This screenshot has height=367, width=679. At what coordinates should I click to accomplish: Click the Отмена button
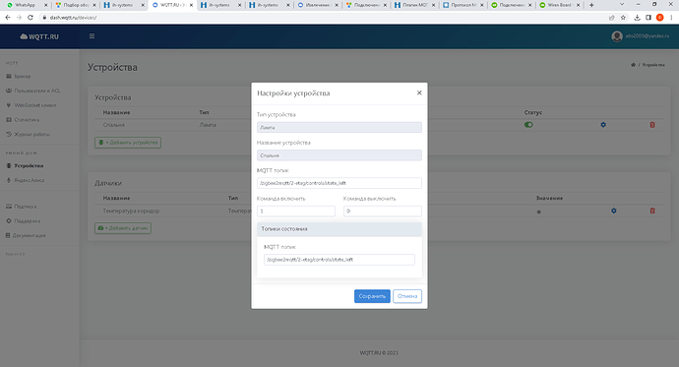[407, 296]
